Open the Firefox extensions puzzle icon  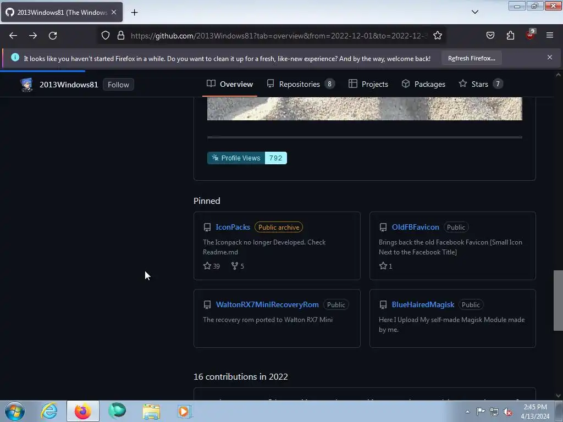(x=510, y=36)
